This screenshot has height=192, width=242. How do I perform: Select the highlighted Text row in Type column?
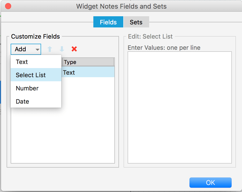(x=88, y=72)
